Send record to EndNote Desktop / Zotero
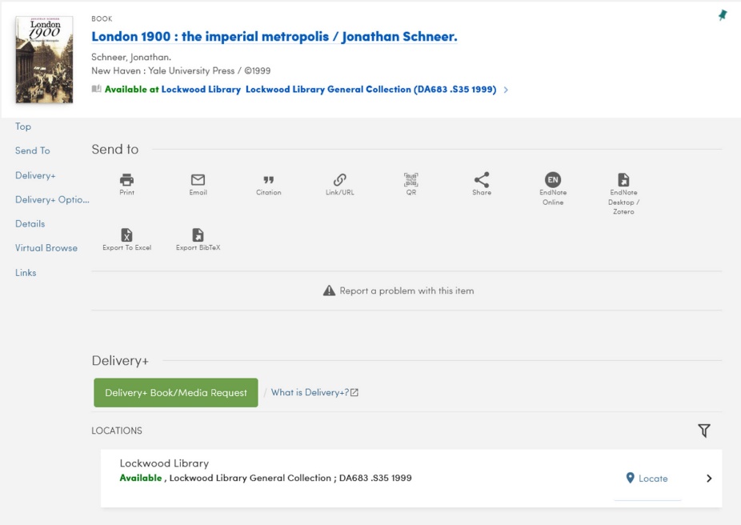Image resolution: width=741 pixels, height=525 pixels. [623, 182]
